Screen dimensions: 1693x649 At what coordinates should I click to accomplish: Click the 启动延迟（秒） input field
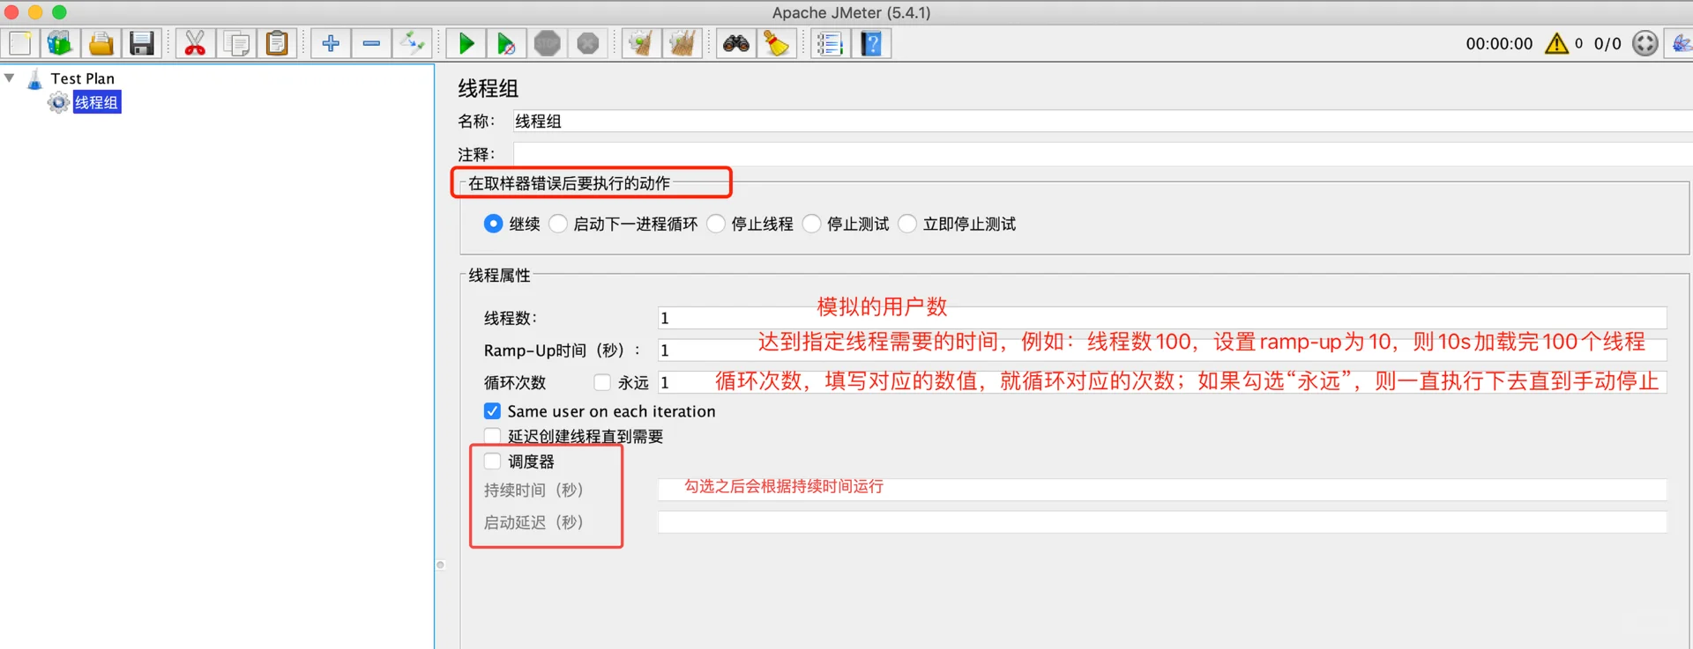tap(1162, 522)
